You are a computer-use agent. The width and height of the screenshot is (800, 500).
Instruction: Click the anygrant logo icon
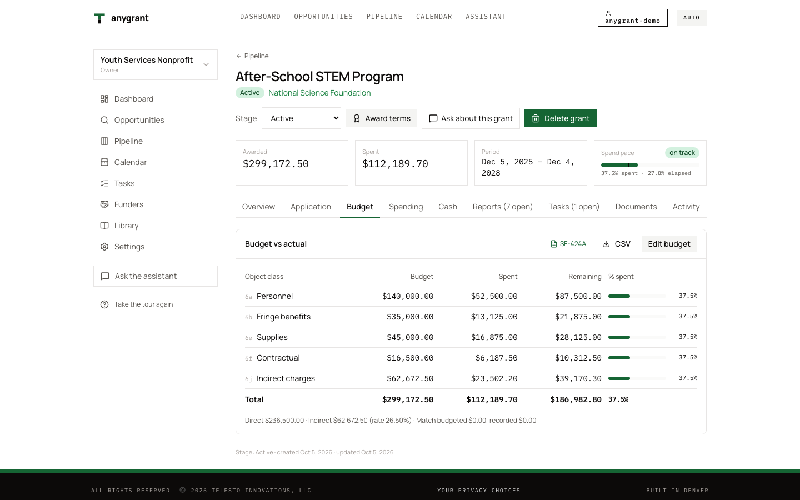coord(99,18)
